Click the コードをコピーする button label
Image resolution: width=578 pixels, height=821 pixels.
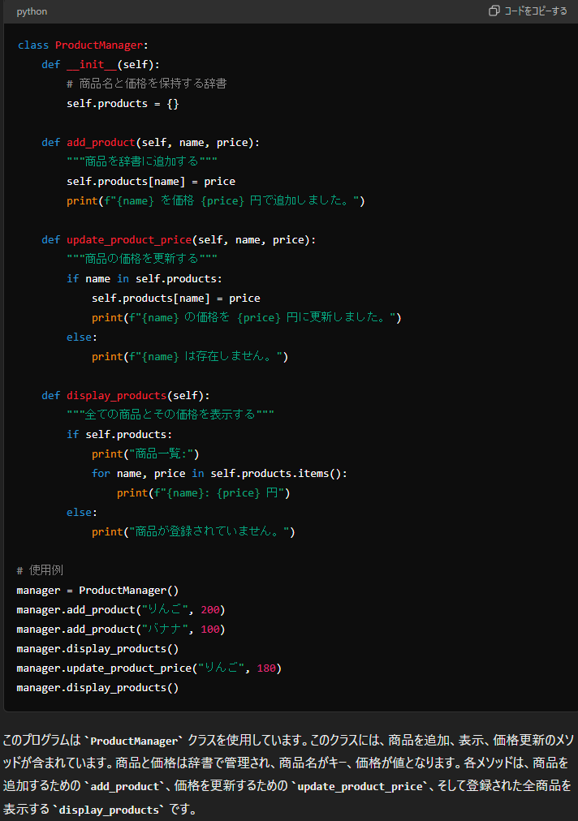(536, 11)
